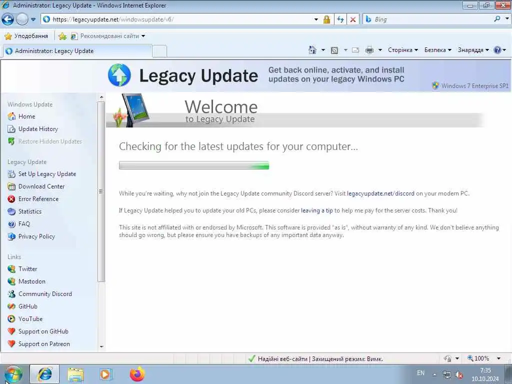Open the address bar history dropdown
This screenshot has height=384, width=512.
(x=316, y=19)
